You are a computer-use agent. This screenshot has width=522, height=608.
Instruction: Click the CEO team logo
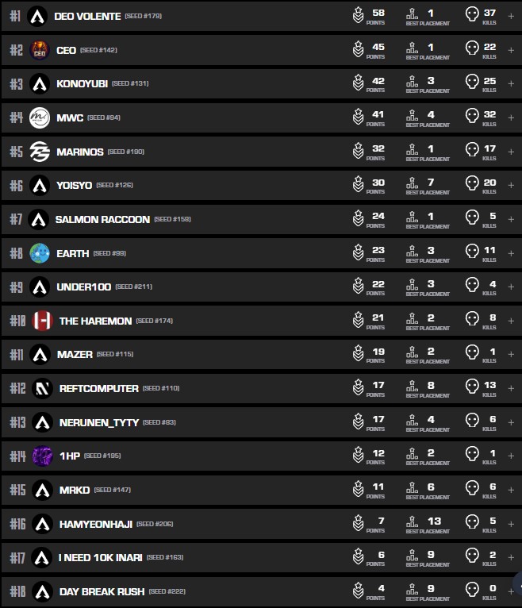[x=40, y=50]
